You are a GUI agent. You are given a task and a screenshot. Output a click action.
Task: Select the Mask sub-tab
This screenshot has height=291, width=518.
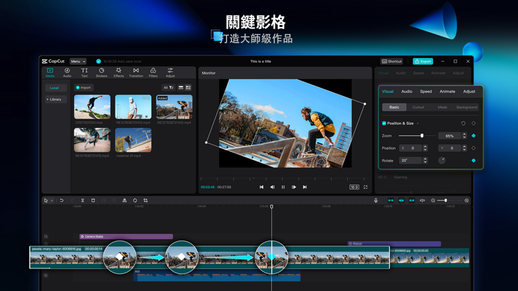pyautogui.click(x=442, y=107)
